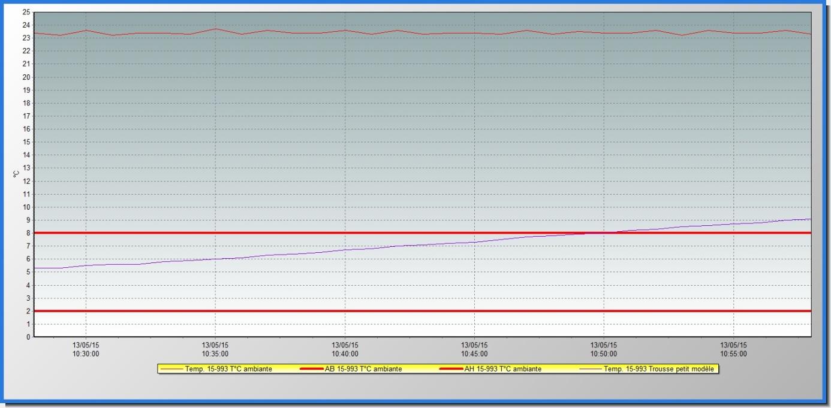Click the thick red swatch beside 'AB 15-993'
This screenshot has height=408, width=831.
(x=311, y=369)
